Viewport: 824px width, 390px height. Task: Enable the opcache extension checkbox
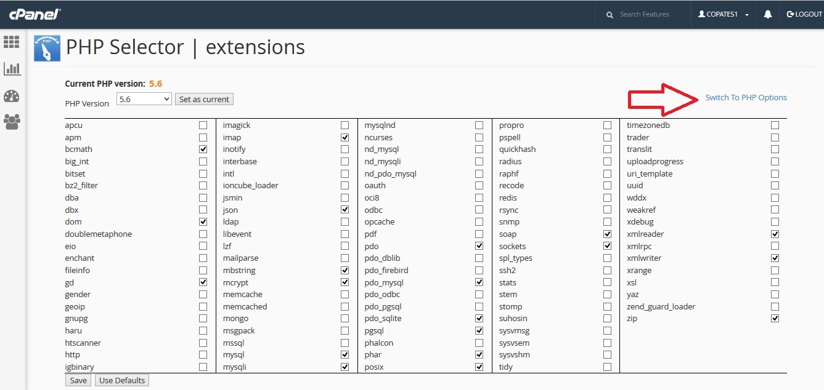pos(479,221)
